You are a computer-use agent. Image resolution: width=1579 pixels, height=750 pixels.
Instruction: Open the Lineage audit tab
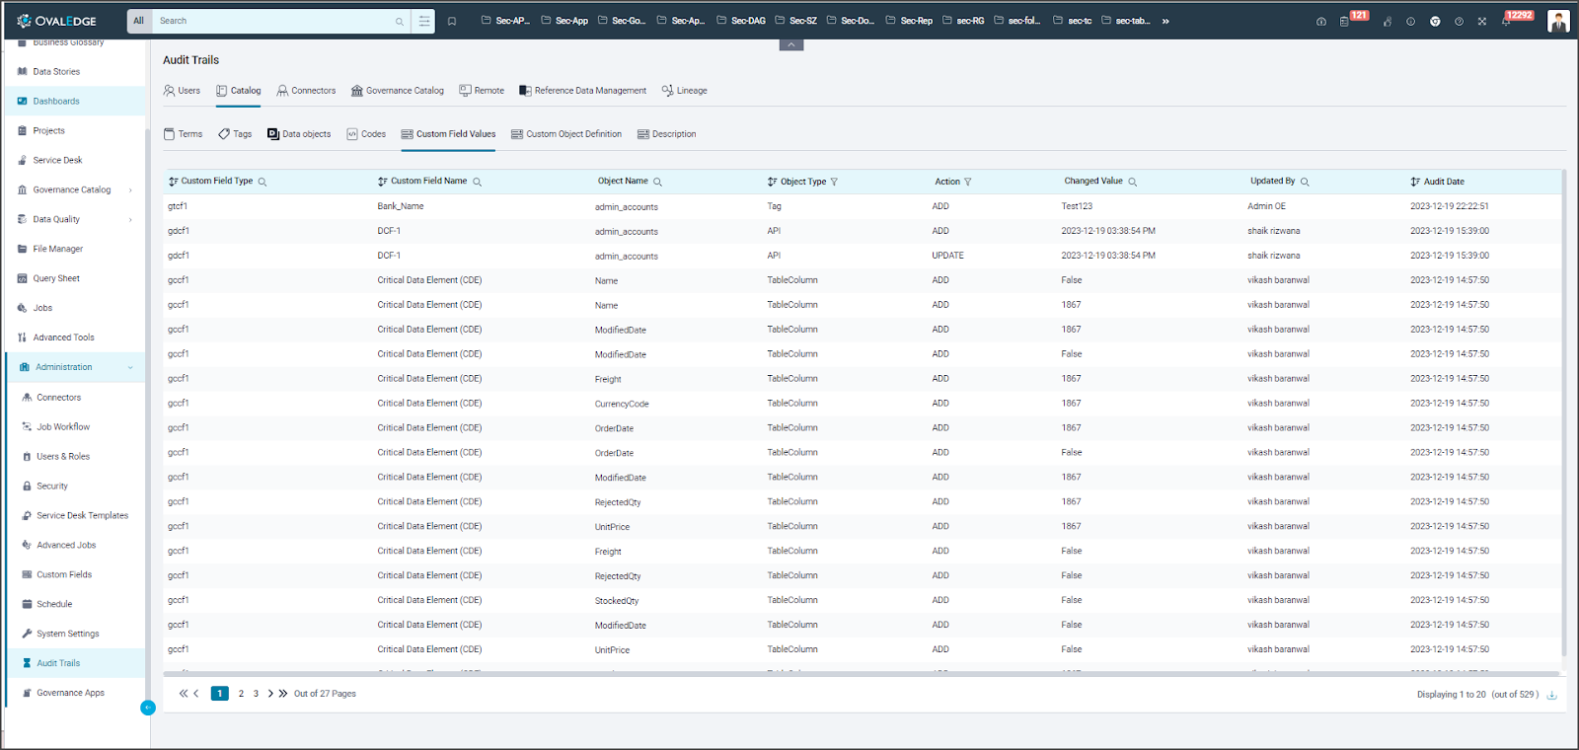(x=685, y=91)
